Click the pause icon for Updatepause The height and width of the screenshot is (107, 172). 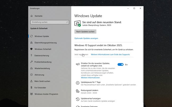point(78,83)
